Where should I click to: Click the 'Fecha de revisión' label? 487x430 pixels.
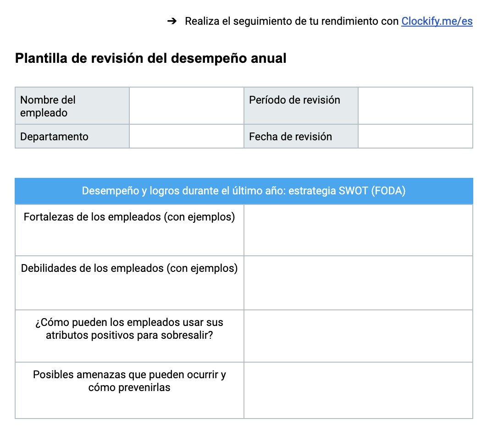point(290,137)
